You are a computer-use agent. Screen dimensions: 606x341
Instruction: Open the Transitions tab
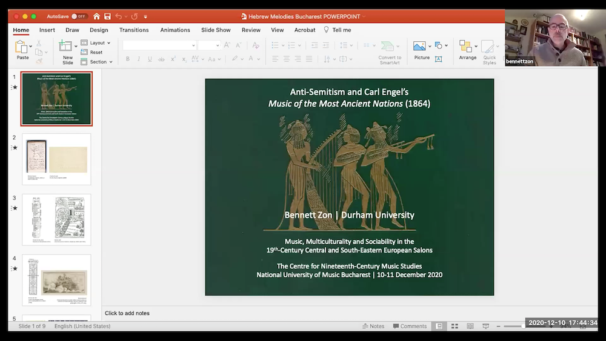coord(134,30)
